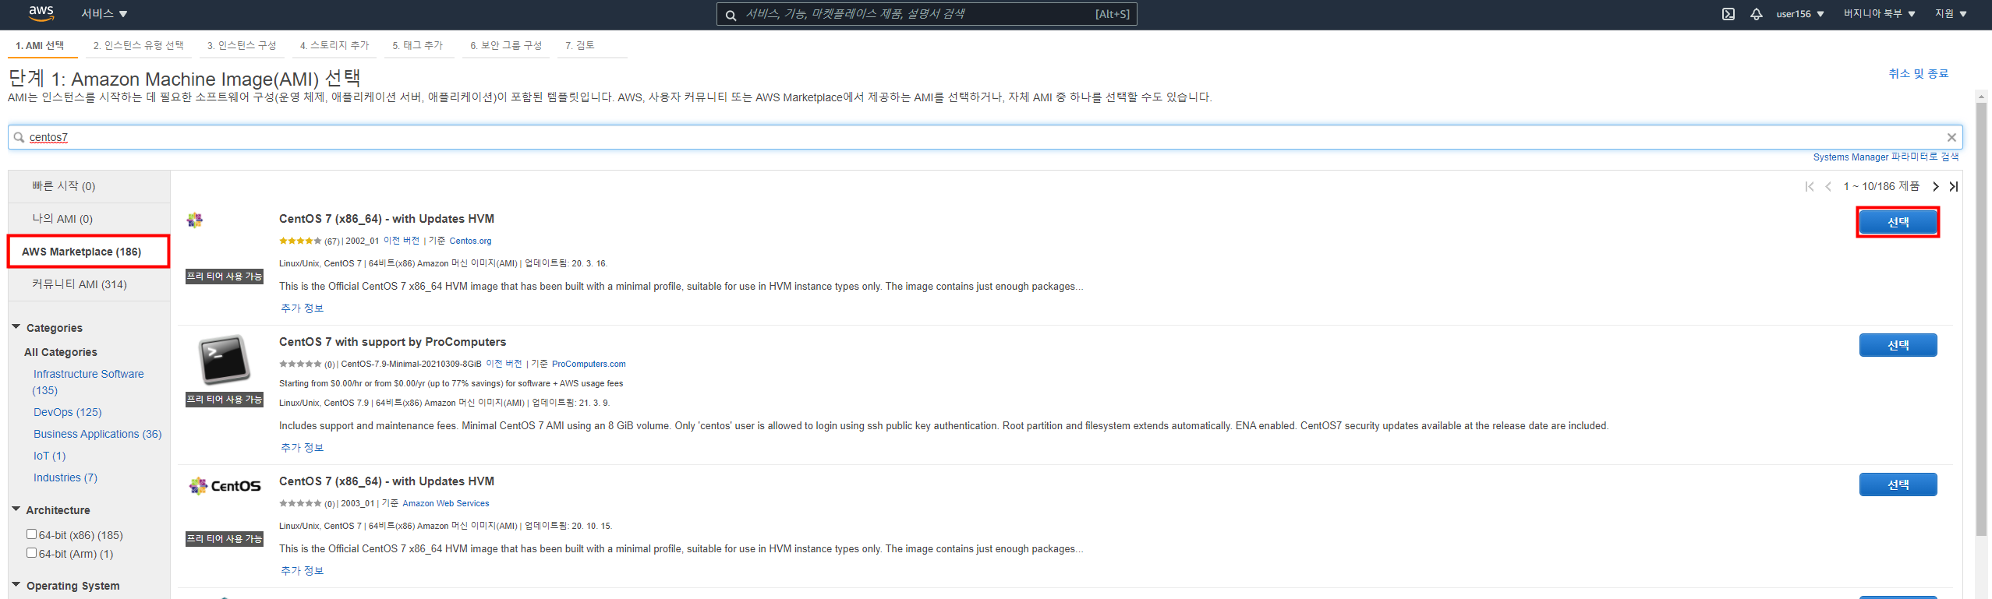The width and height of the screenshot is (1992, 599).
Task: Open 이전 버전 link of ProComputers listing
Action: pyautogui.click(x=504, y=364)
